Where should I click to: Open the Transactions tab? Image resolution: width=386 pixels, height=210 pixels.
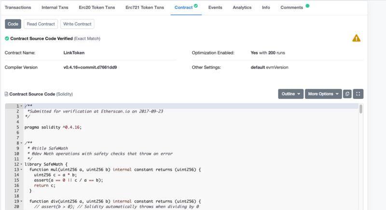(x=18, y=7)
